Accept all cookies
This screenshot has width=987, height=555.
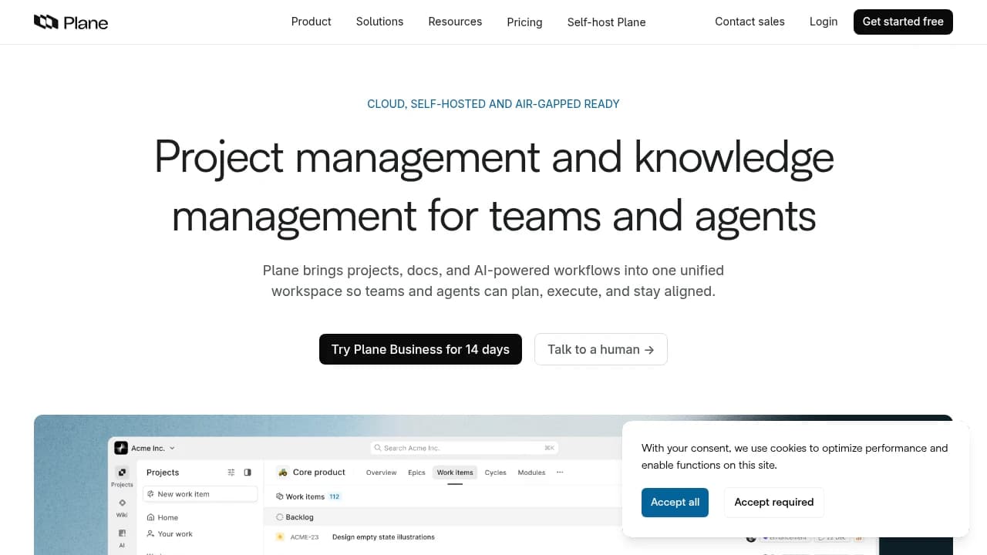[x=675, y=503]
